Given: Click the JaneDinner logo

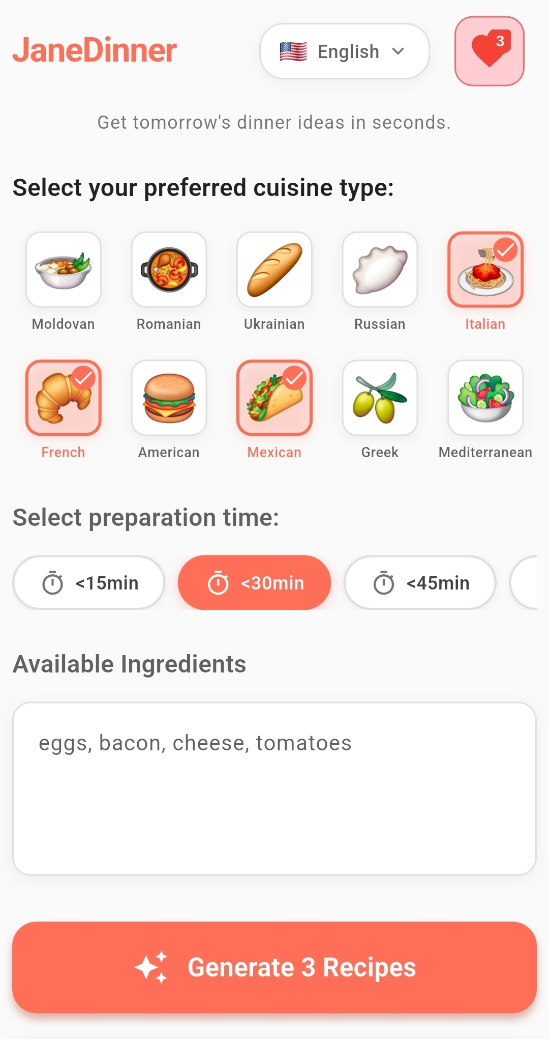Looking at the screenshot, I should [x=95, y=50].
